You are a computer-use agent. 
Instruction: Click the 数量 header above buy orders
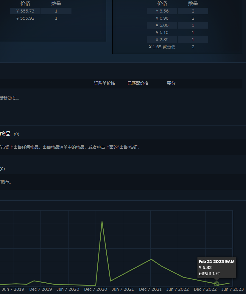pyautogui.click(x=193, y=4)
